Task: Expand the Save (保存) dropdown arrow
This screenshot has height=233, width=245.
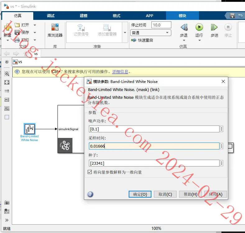Action: (x=35, y=33)
